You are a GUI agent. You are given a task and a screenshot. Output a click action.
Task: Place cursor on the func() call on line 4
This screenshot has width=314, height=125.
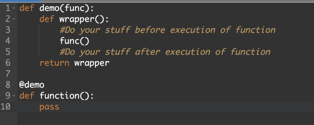click(74, 41)
